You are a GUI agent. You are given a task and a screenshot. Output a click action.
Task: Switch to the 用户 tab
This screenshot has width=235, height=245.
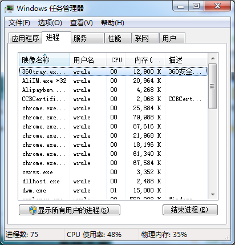pyautogui.click(x=172, y=38)
